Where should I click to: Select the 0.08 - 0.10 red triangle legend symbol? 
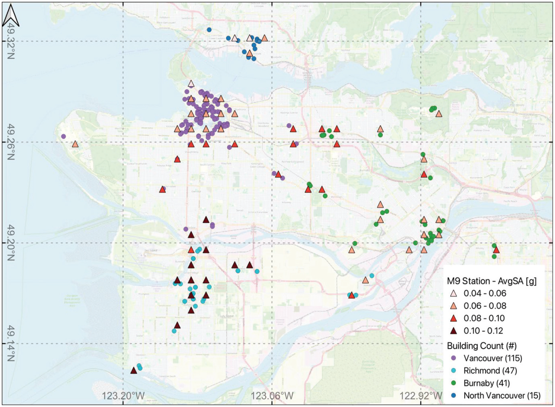click(453, 318)
